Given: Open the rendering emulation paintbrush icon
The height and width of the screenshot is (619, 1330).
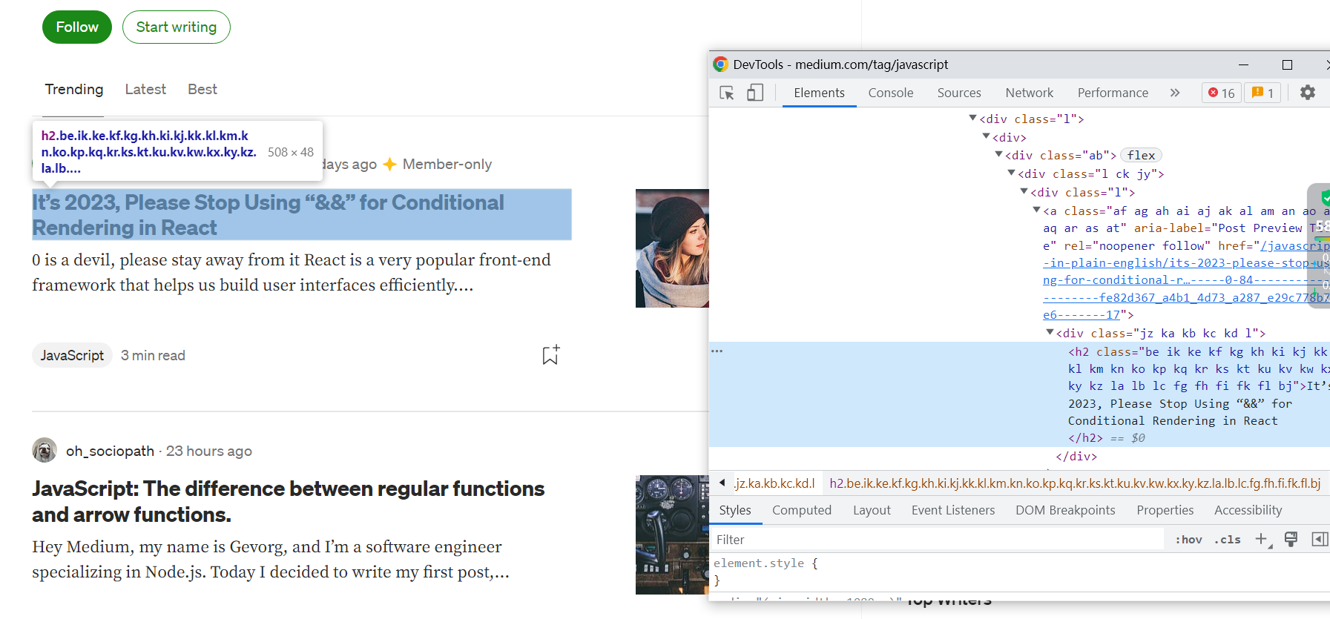Looking at the screenshot, I should point(1291,539).
